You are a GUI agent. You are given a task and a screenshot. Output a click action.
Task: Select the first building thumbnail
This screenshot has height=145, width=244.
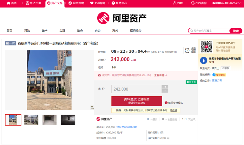(13, 120)
